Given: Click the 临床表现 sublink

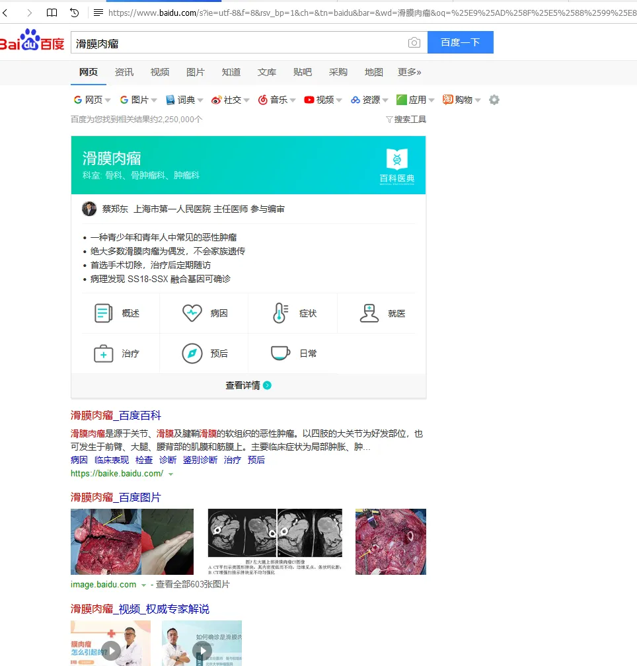Looking at the screenshot, I should coord(112,460).
